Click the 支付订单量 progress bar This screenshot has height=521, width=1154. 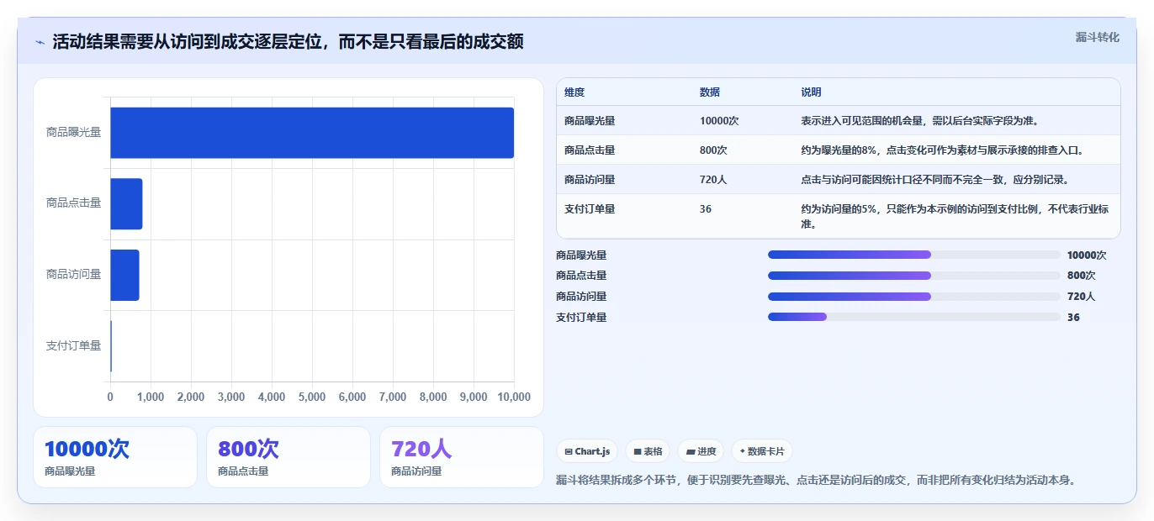[x=913, y=317]
